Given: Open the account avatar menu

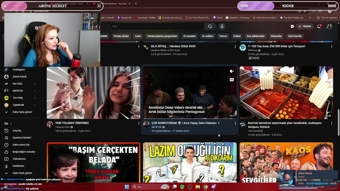Looking at the screenshot, I should 329,26.
